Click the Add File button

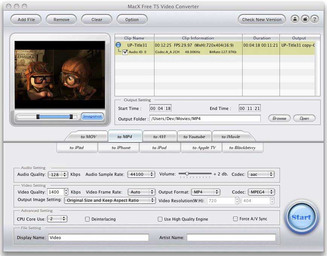(26, 20)
